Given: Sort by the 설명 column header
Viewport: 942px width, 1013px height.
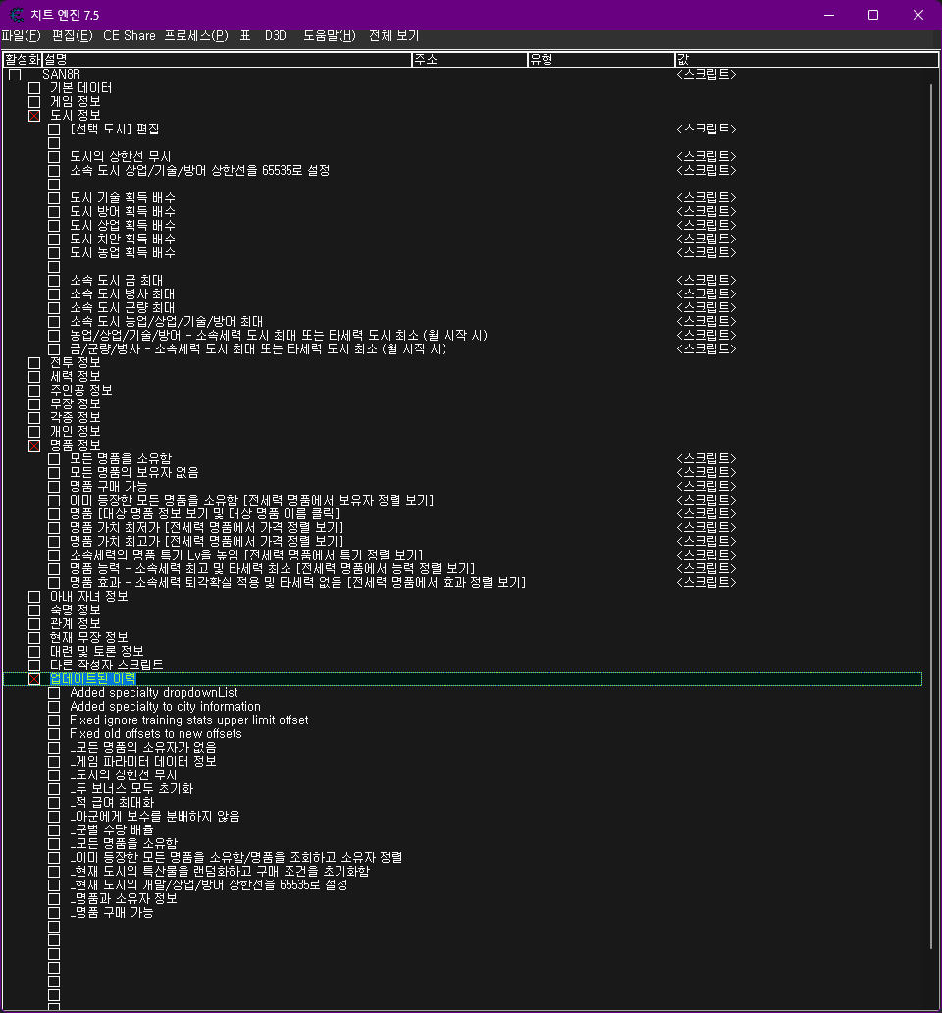Looking at the screenshot, I should (x=227, y=60).
